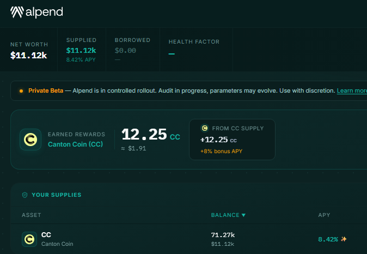
Task: Click the +12.25 cc supply reward value
Action: pyautogui.click(x=218, y=140)
